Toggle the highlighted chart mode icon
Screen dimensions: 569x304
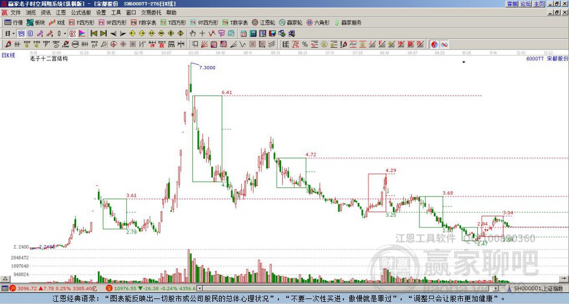22,34
